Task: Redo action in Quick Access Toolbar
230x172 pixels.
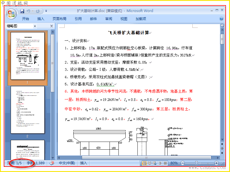Action: click(38, 11)
